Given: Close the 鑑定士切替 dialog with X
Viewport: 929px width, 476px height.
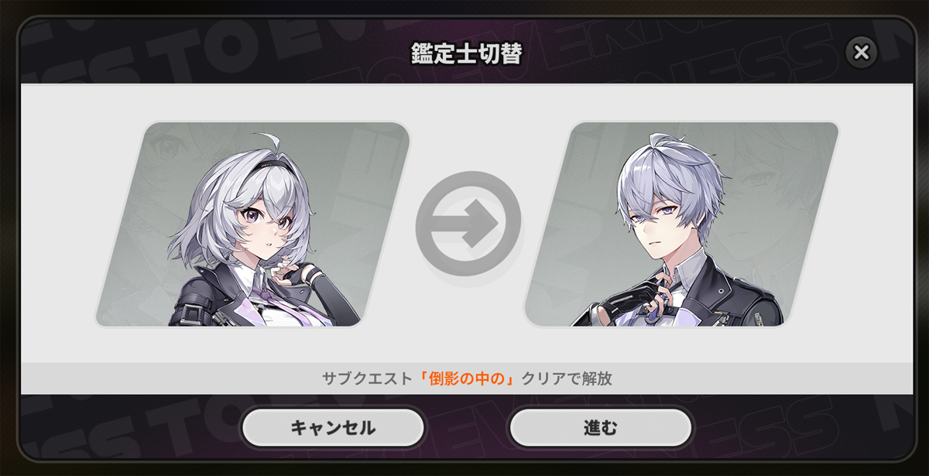Looking at the screenshot, I should 861,52.
